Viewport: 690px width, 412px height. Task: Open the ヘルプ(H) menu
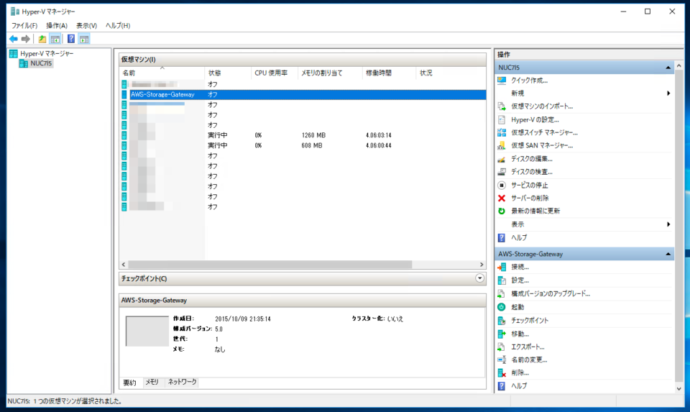point(118,26)
